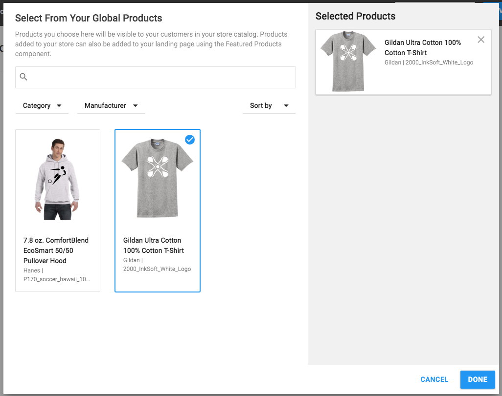Click the DONE button
Screen dimensions: 502x396
point(478,379)
